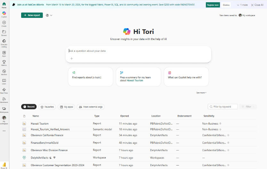Open Workspaces in the sidebar
The image size is (267, 169).
click(4, 109)
